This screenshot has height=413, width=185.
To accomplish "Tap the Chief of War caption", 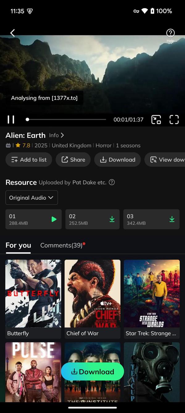I will click(x=82, y=333).
